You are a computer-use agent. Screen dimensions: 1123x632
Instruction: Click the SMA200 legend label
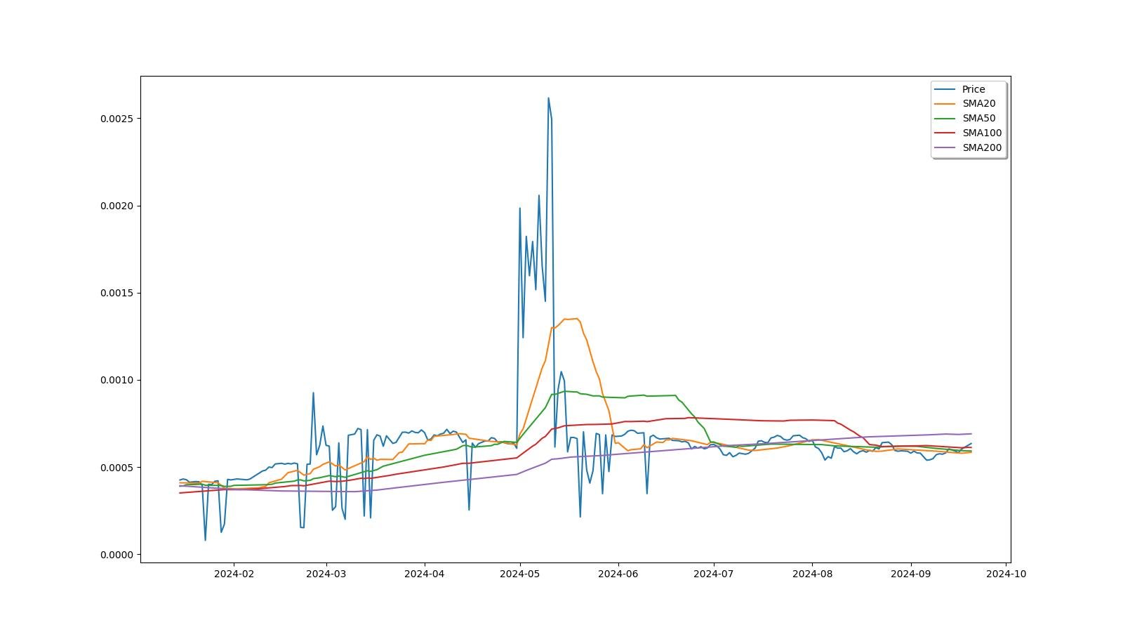tap(982, 148)
